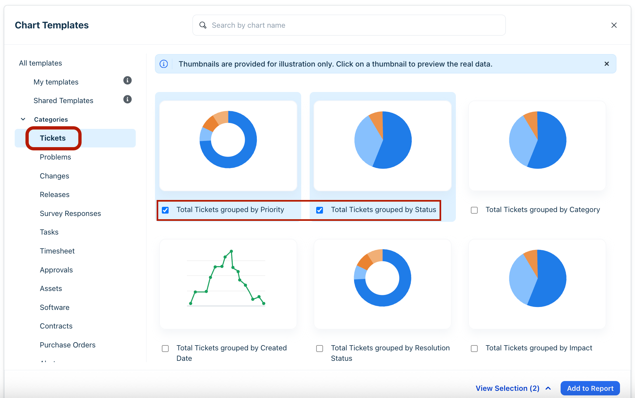
Task: Select the Problems category
Action: coord(55,157)
